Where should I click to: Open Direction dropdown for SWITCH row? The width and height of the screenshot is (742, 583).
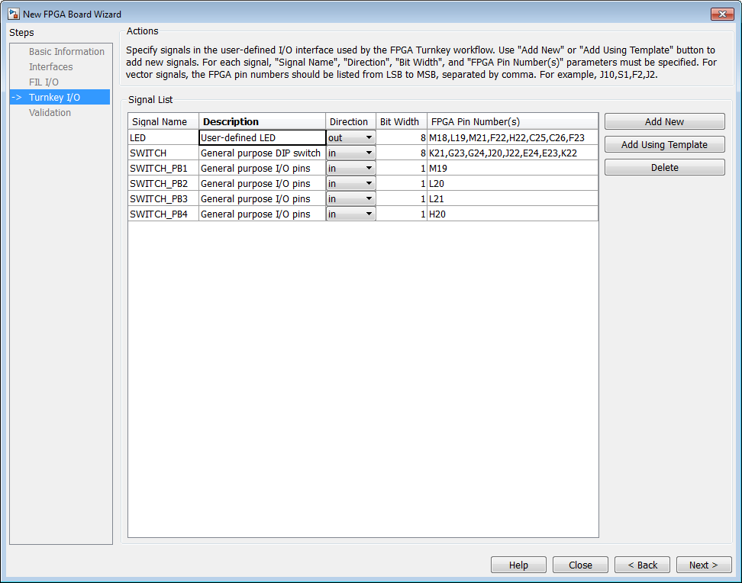350,153
